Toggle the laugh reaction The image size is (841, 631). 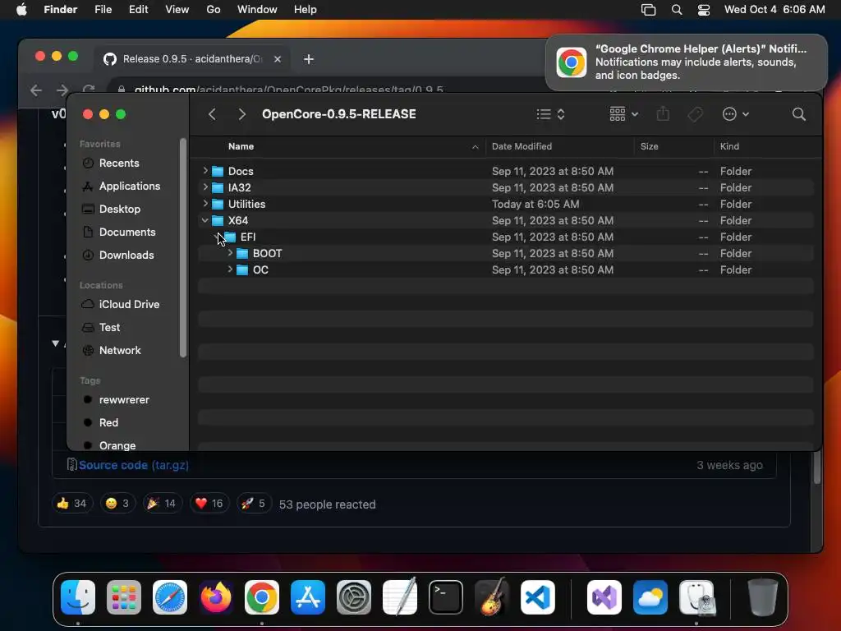click(117, 504)
